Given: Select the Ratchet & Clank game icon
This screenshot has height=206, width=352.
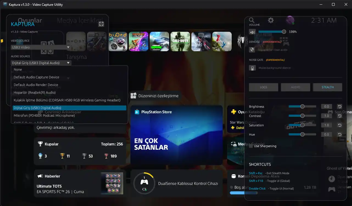Looking at the screenshot, I should coord(139,42).
